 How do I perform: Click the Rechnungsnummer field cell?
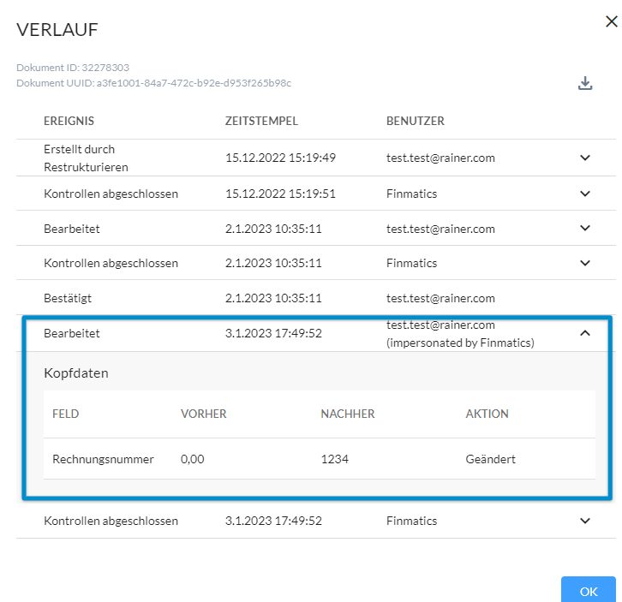pyautogui.click(x=103, y=459)
